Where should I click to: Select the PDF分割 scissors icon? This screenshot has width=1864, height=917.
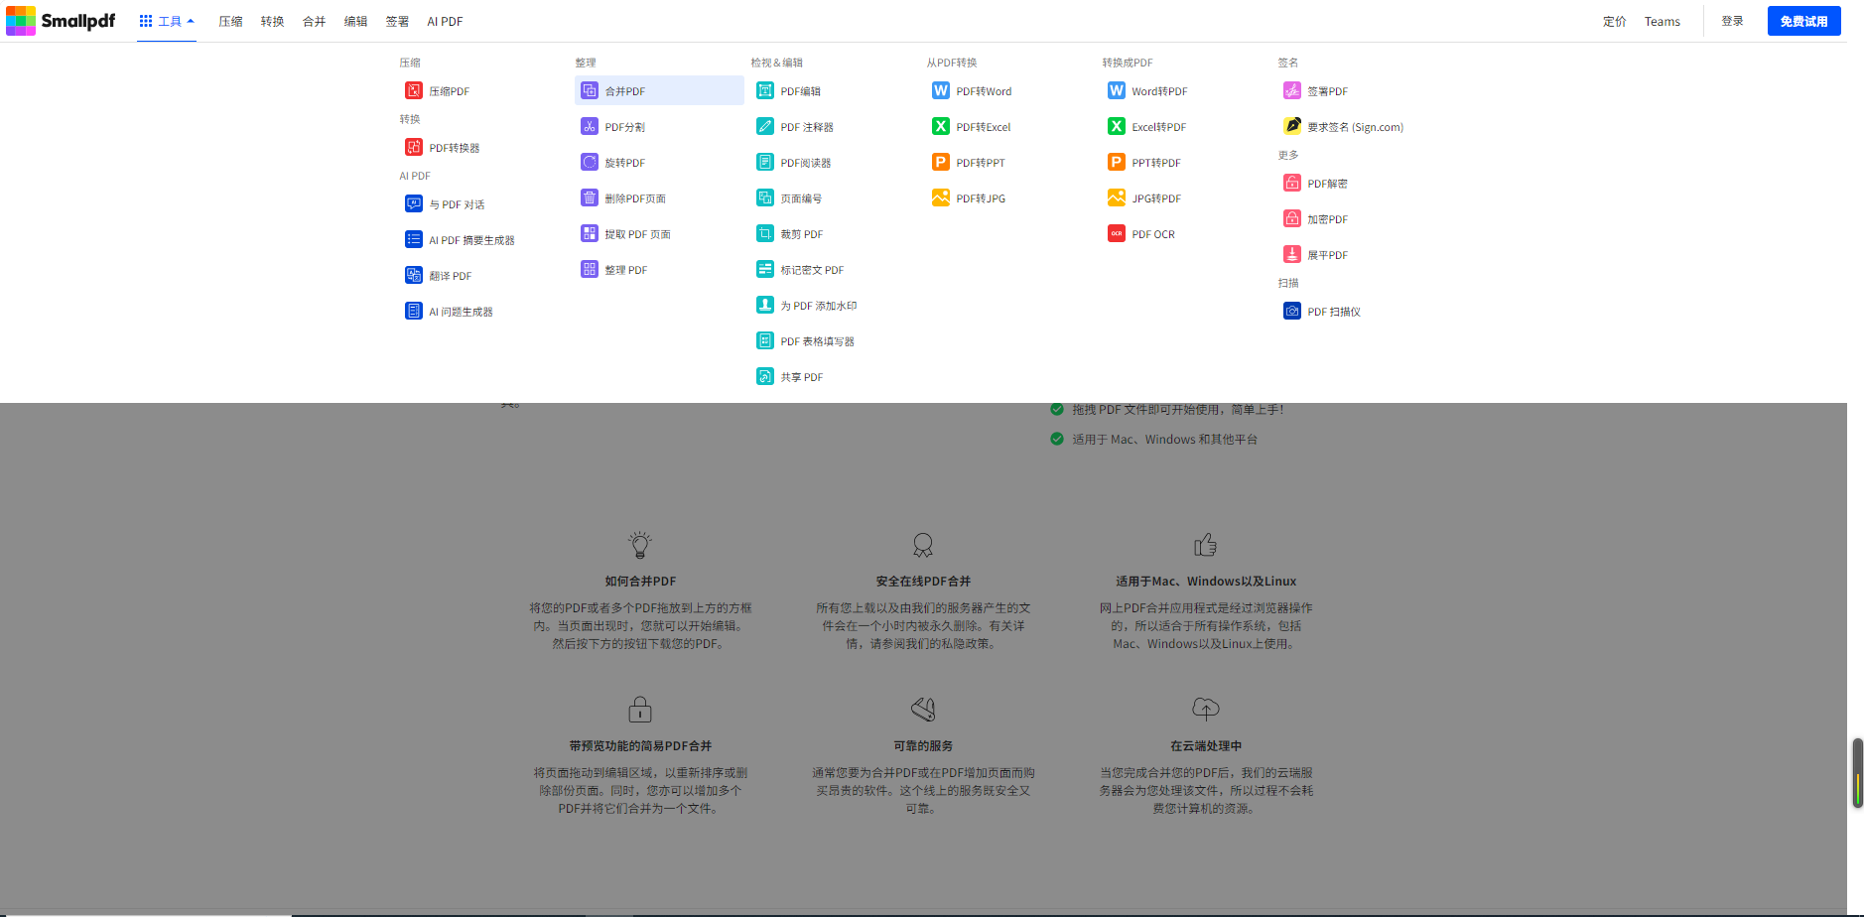point(590,127)
